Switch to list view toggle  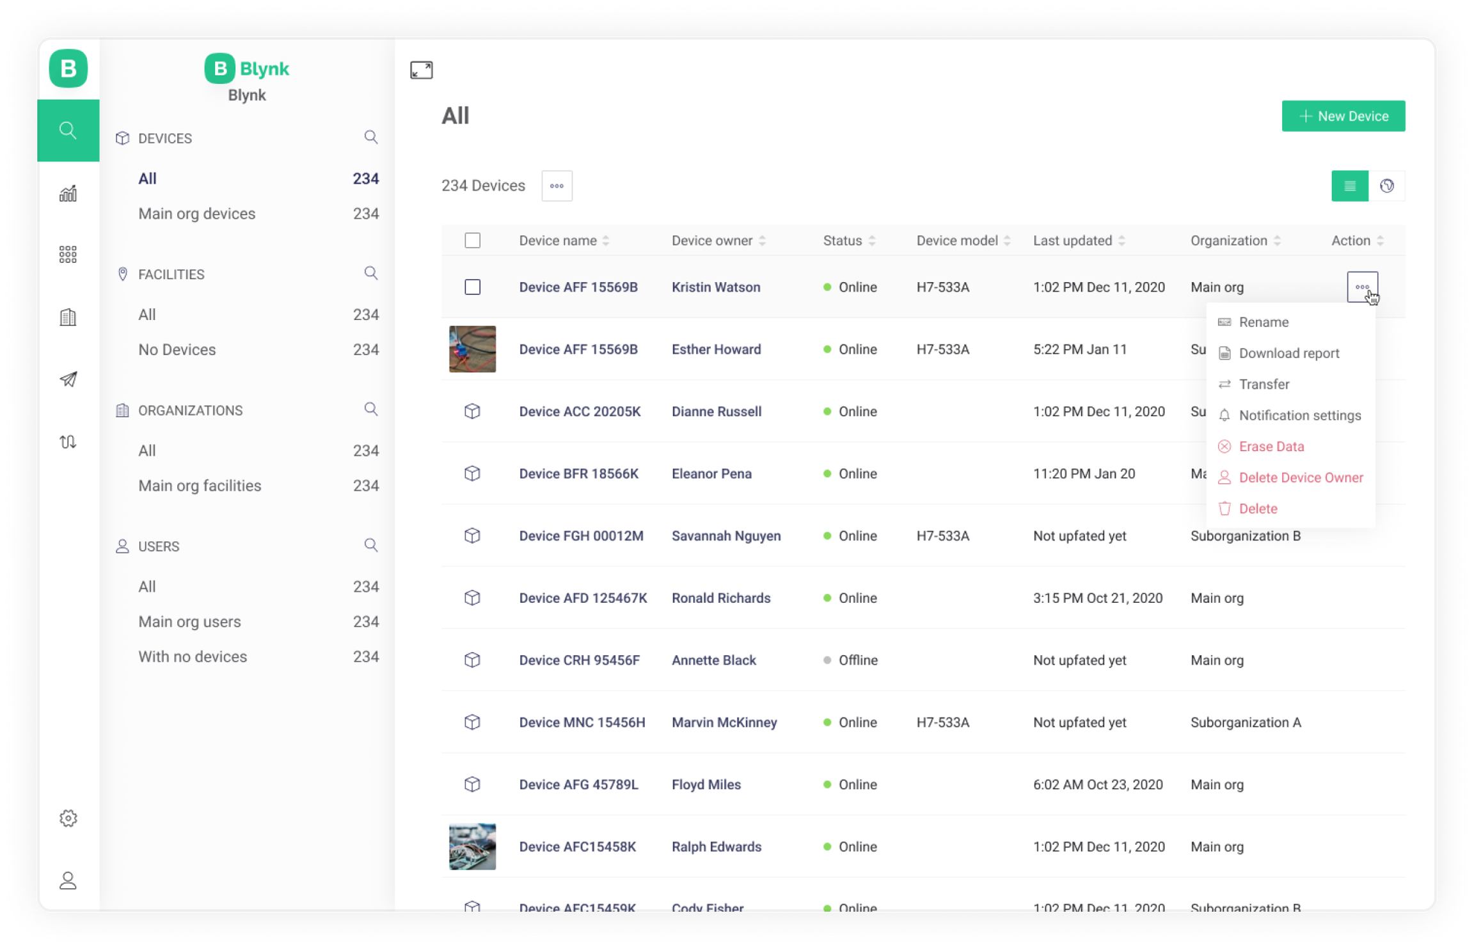tap(1349, 186)
